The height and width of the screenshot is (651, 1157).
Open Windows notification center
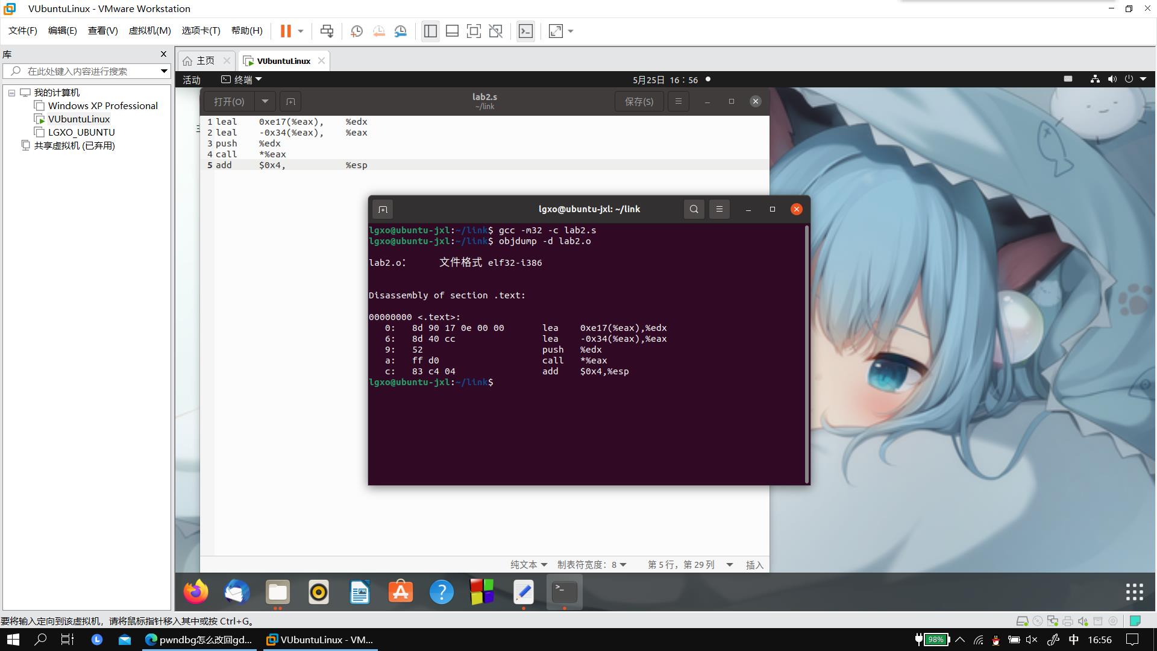[1133, 640]
